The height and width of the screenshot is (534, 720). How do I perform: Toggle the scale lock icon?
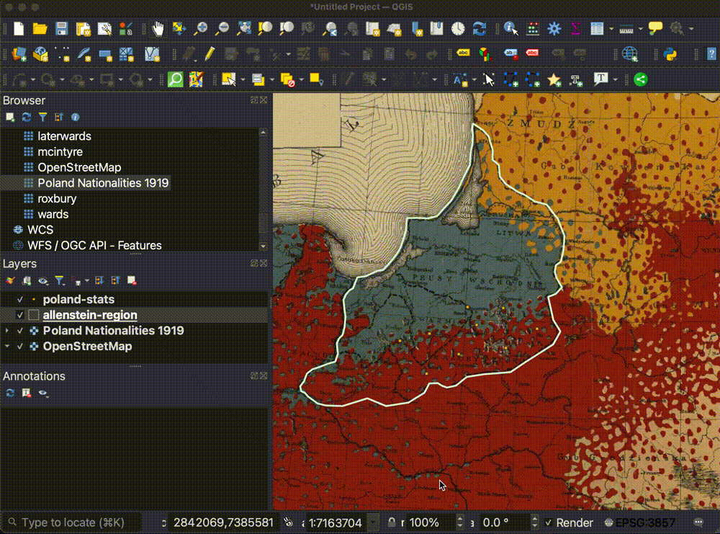391,522
